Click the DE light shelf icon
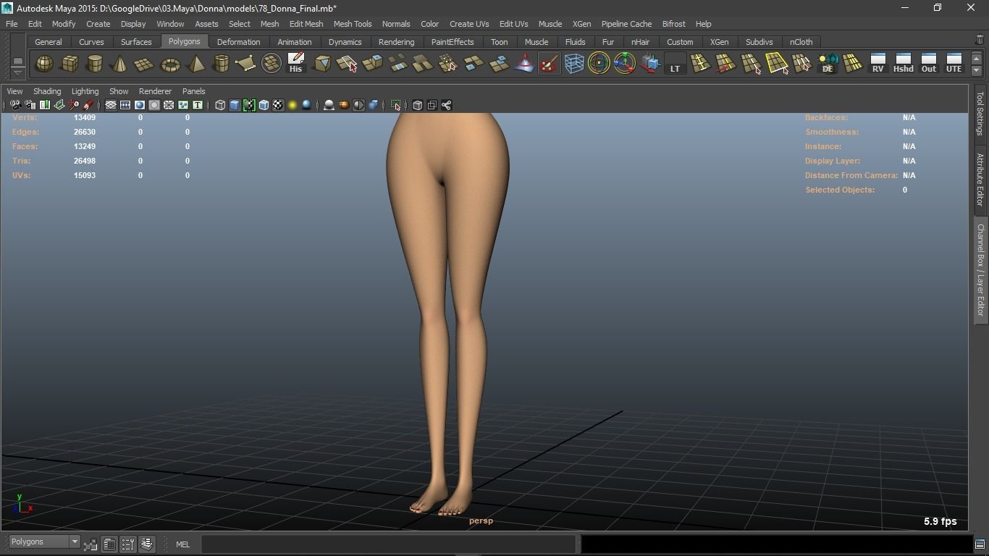This screenshot has width=989, height=556. pyautogui.click(x=828, y=64)
